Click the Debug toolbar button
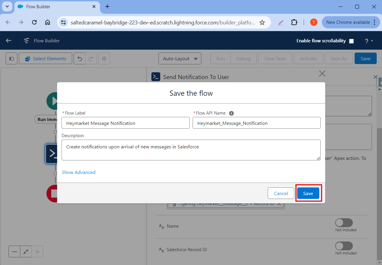This screenshot has width=382, height=265. tap(244, 58)
